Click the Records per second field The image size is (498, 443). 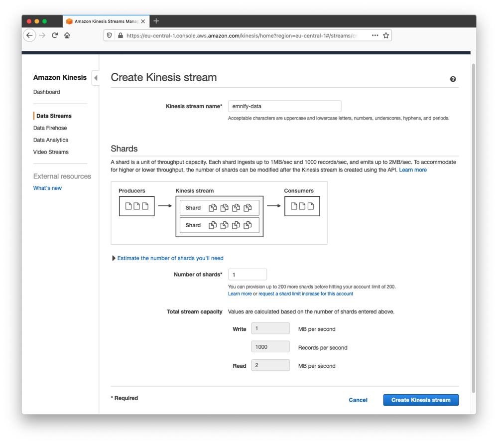pyautogui.click(x=270, y=347)
